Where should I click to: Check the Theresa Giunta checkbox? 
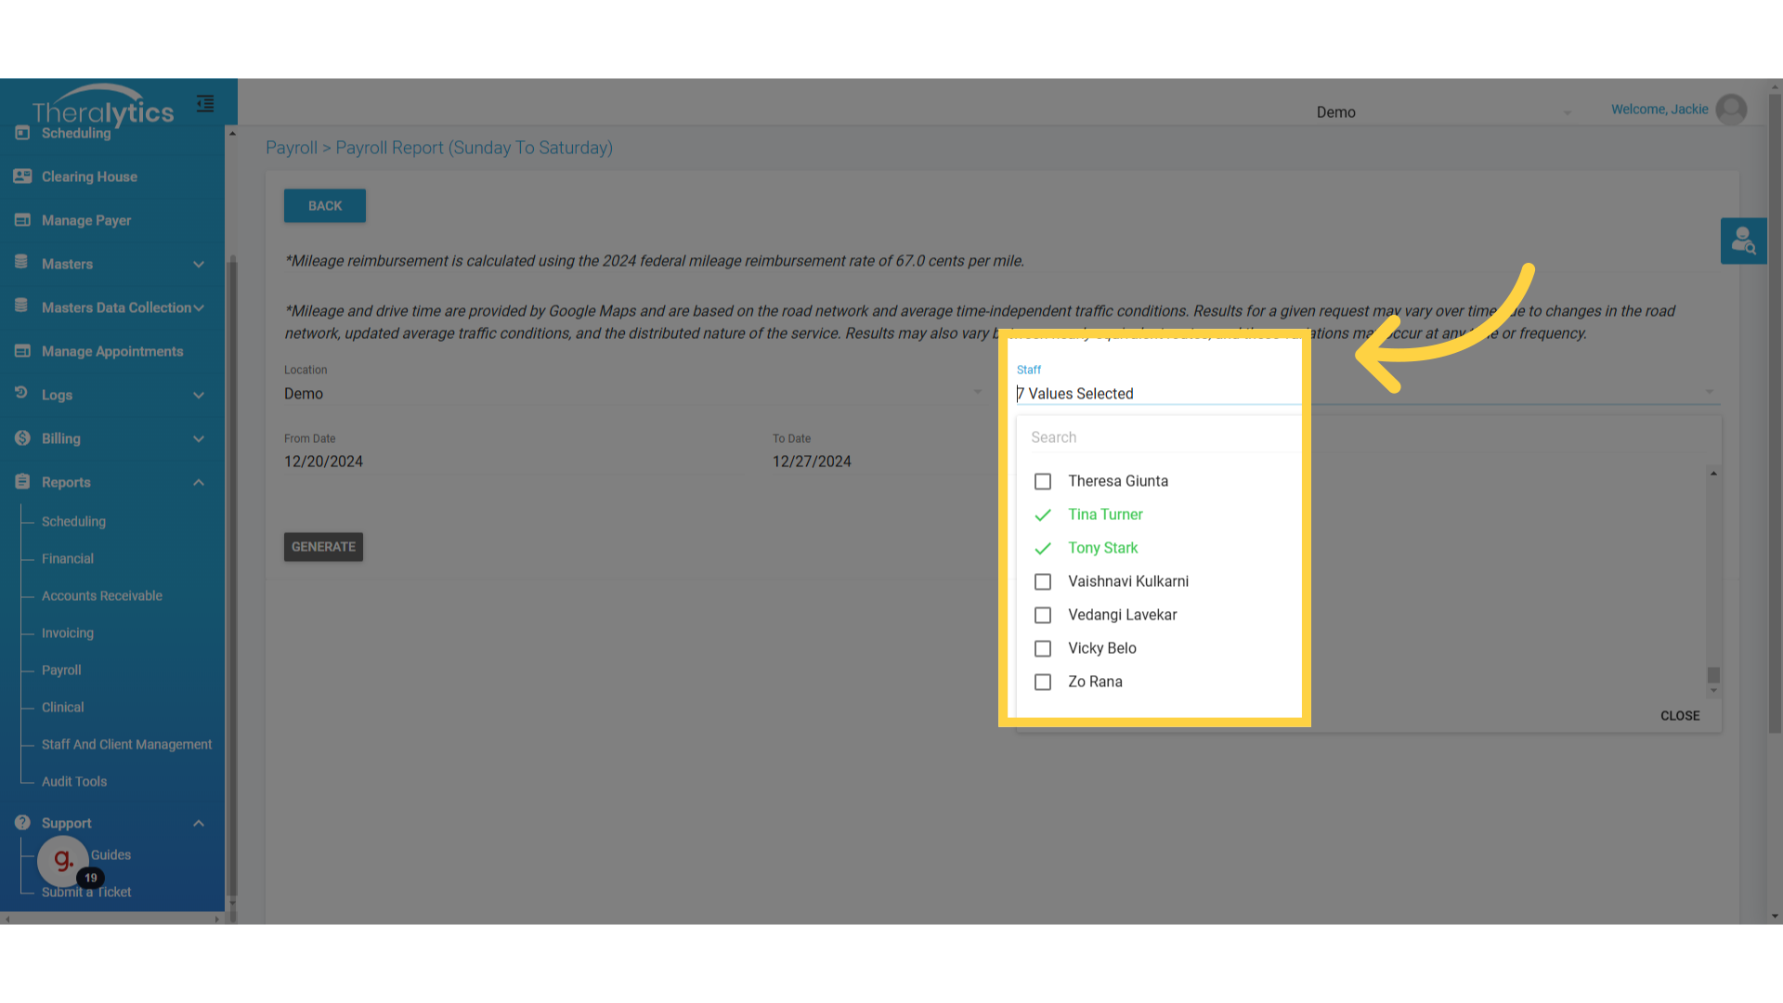tap(1043, 481)
